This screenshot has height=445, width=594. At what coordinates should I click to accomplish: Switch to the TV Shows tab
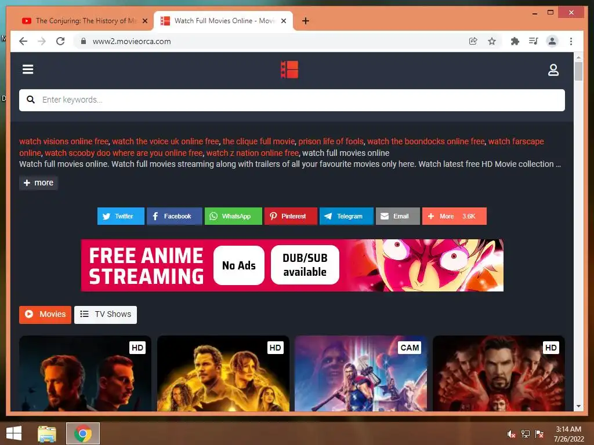click(x=106, y=315)
